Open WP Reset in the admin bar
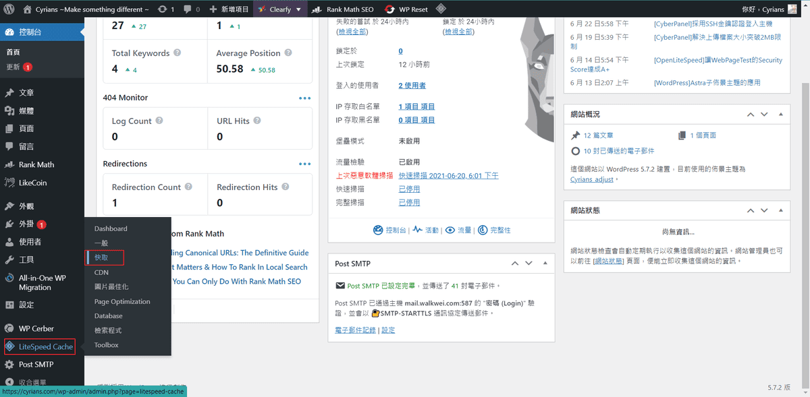This screenshot has width=810, height=397. pos(406,9)
